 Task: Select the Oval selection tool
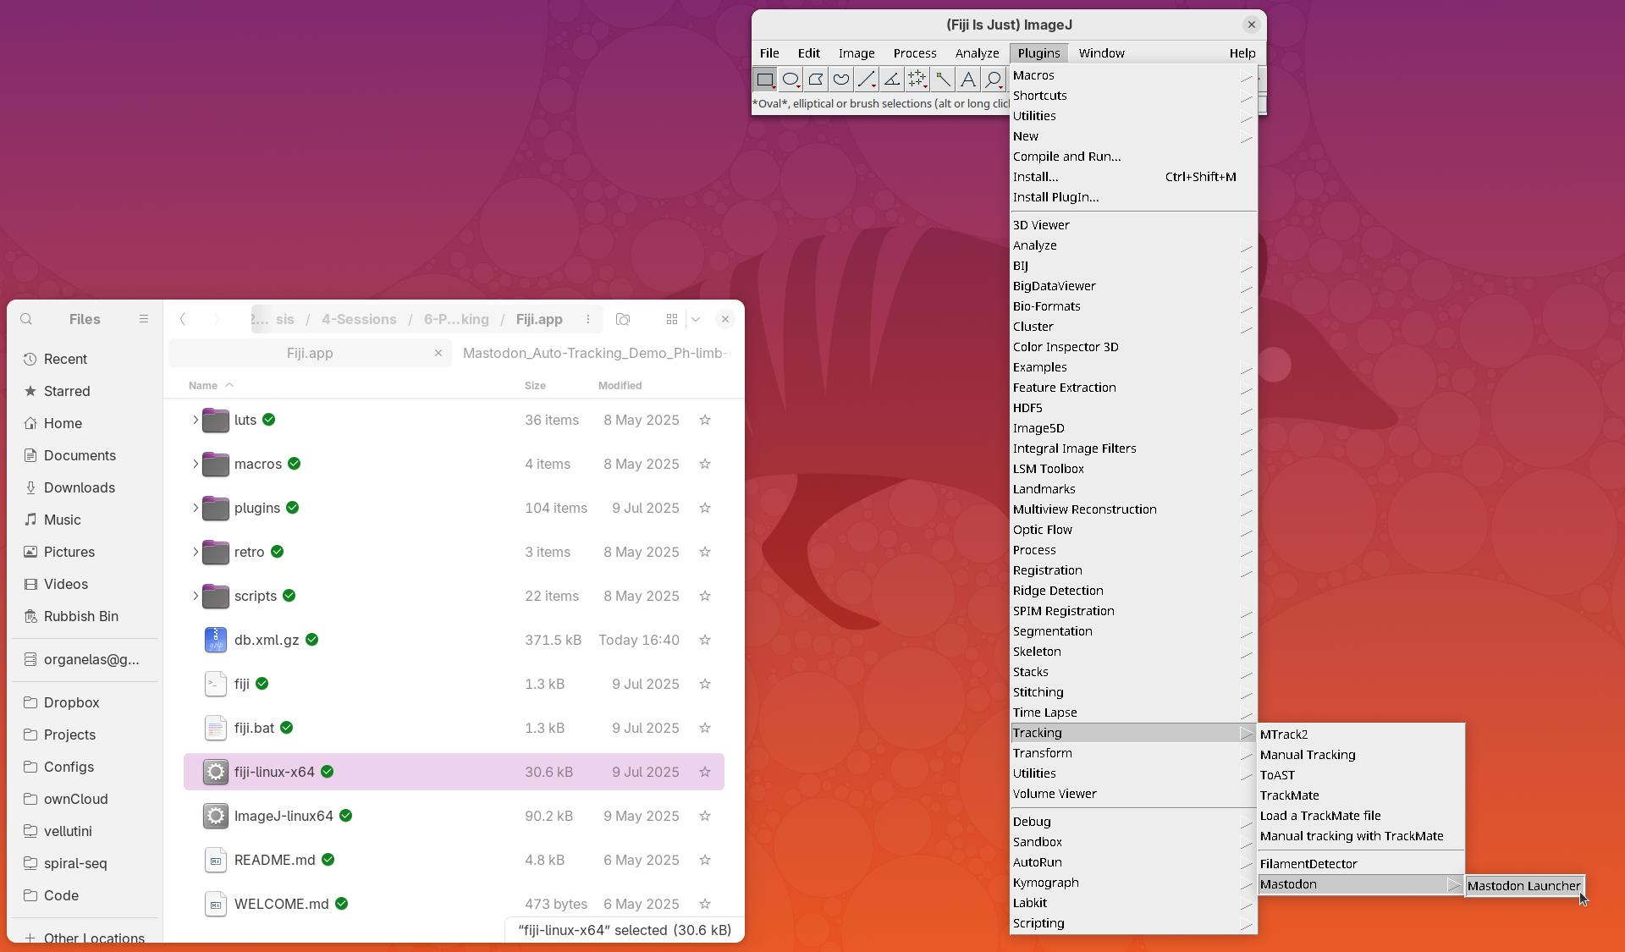point(790,80)
